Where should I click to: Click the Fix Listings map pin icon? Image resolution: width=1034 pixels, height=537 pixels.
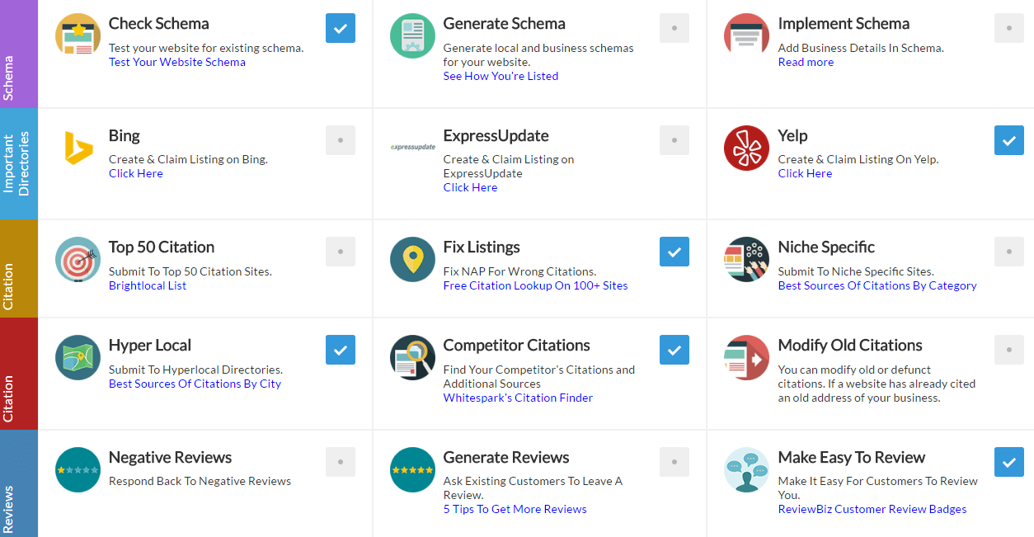412,259
